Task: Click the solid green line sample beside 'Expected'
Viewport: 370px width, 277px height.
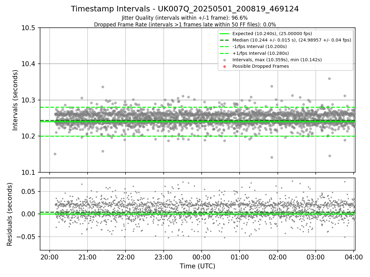Action: click(224, 34)
